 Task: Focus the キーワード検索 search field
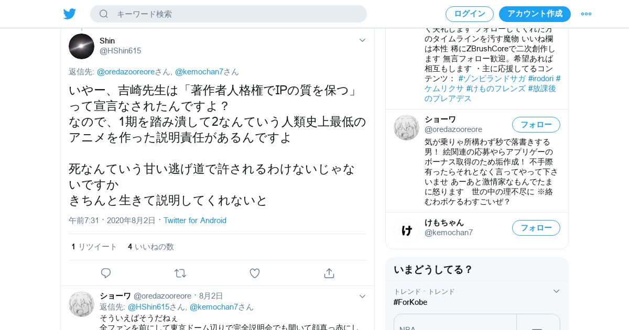229,14
